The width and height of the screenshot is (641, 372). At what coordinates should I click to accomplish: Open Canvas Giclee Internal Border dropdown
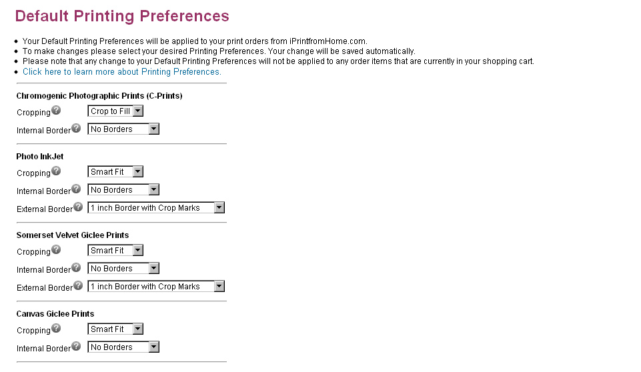click(123, 347)
